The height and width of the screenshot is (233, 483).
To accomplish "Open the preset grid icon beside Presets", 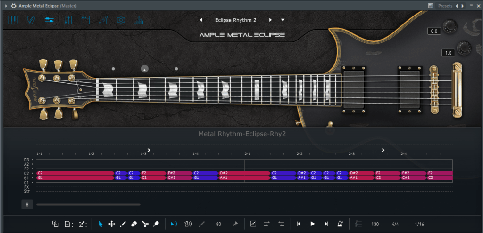I will [x=431, y=6].
